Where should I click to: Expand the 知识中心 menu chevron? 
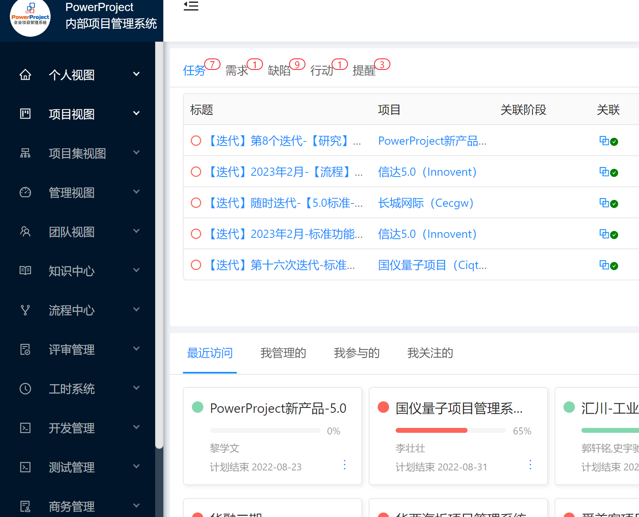tap(136, 270)
